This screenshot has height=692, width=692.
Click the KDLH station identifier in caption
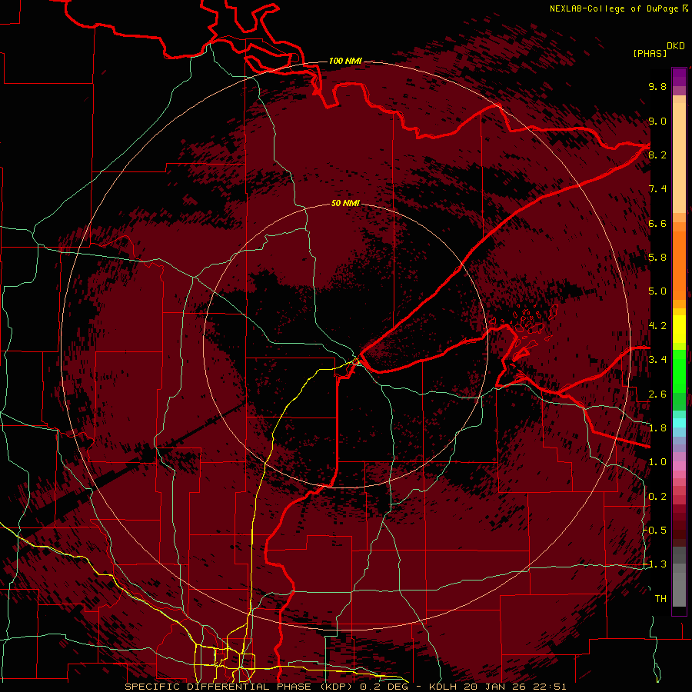coord(444,687)
